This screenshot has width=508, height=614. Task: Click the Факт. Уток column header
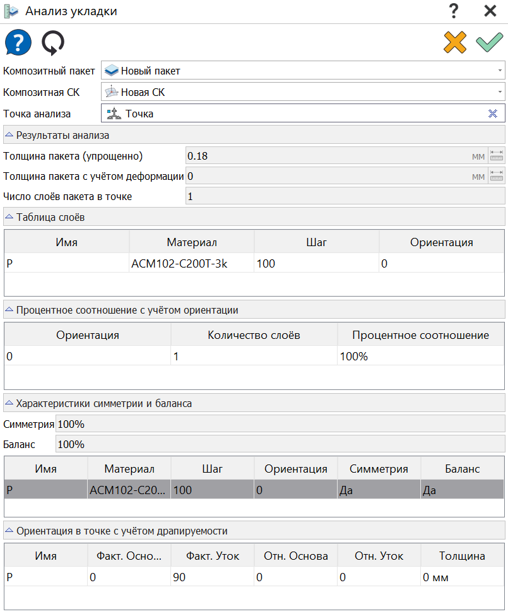(x=212, y=556)
